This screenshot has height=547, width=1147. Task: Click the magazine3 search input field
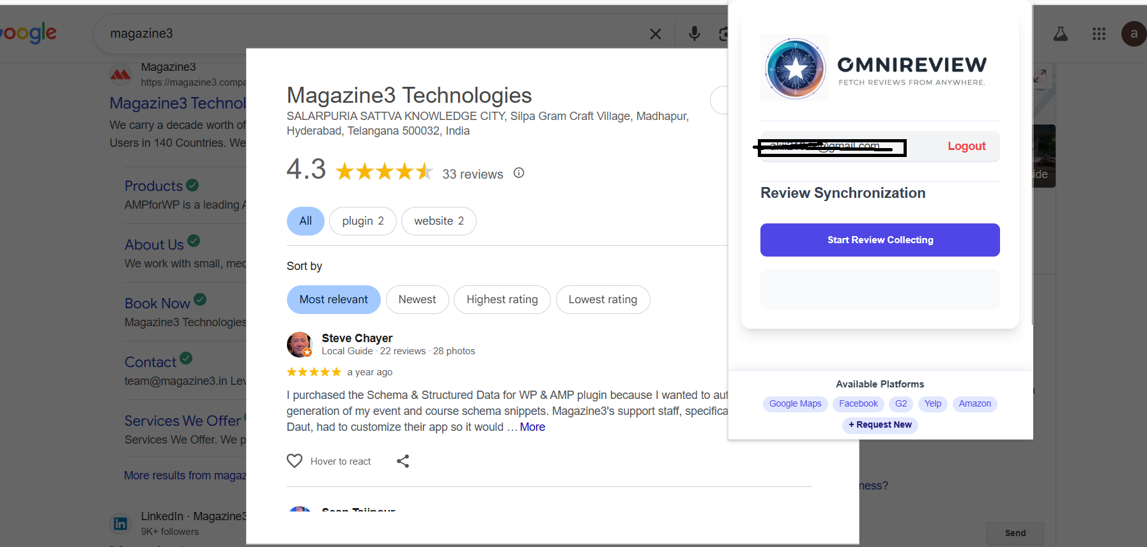point(371,34)
